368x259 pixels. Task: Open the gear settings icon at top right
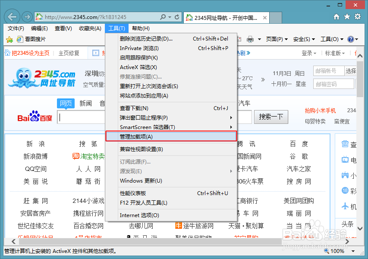(358, 17)
